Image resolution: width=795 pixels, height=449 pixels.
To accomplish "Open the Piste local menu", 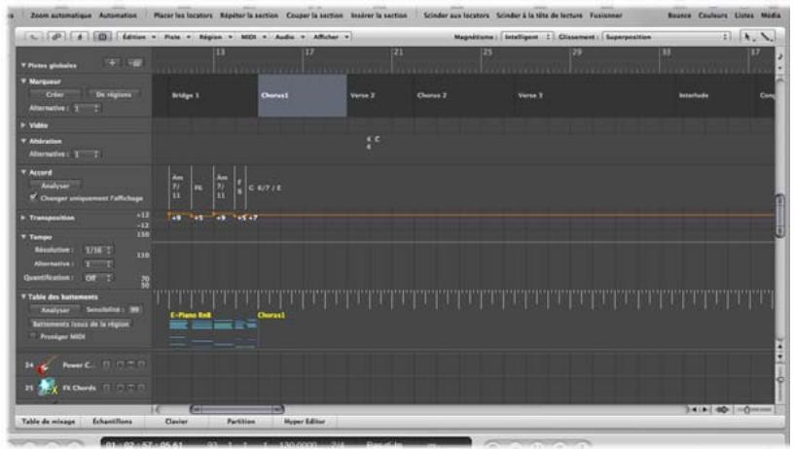I will (176, 37).
